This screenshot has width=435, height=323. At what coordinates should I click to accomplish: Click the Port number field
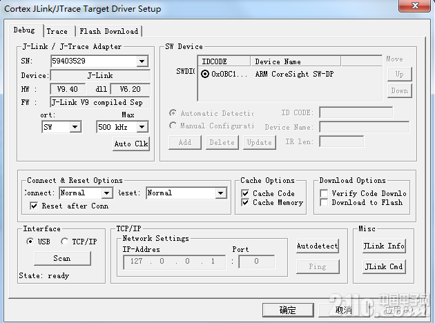tap(257, 261)
